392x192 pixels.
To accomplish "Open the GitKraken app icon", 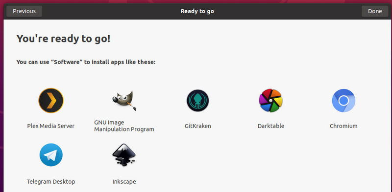I will pos(198,101).
